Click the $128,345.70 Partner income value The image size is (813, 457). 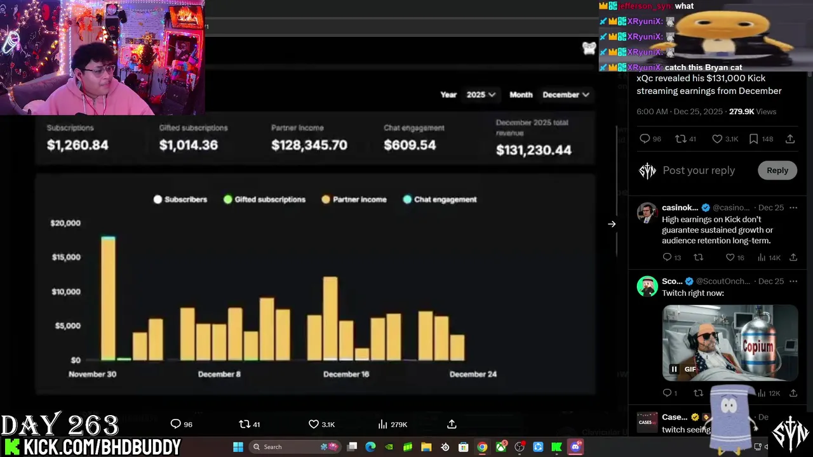tap(309, 145)
